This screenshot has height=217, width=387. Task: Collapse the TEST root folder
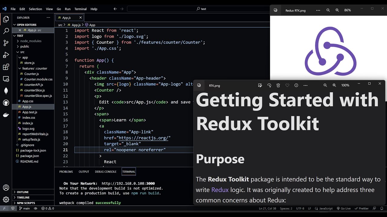pyautogui.click(x=20, y=36)
